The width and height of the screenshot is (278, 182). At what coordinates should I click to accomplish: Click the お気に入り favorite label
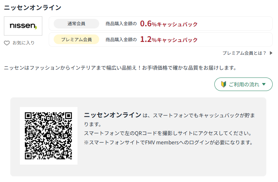[23, 43]
